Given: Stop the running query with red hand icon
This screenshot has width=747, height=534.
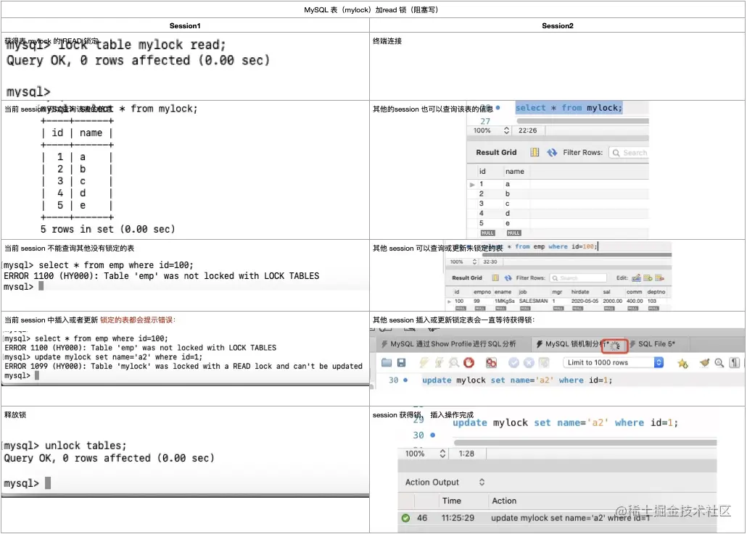Looking at the screenshot, I should tap(469, 363).
